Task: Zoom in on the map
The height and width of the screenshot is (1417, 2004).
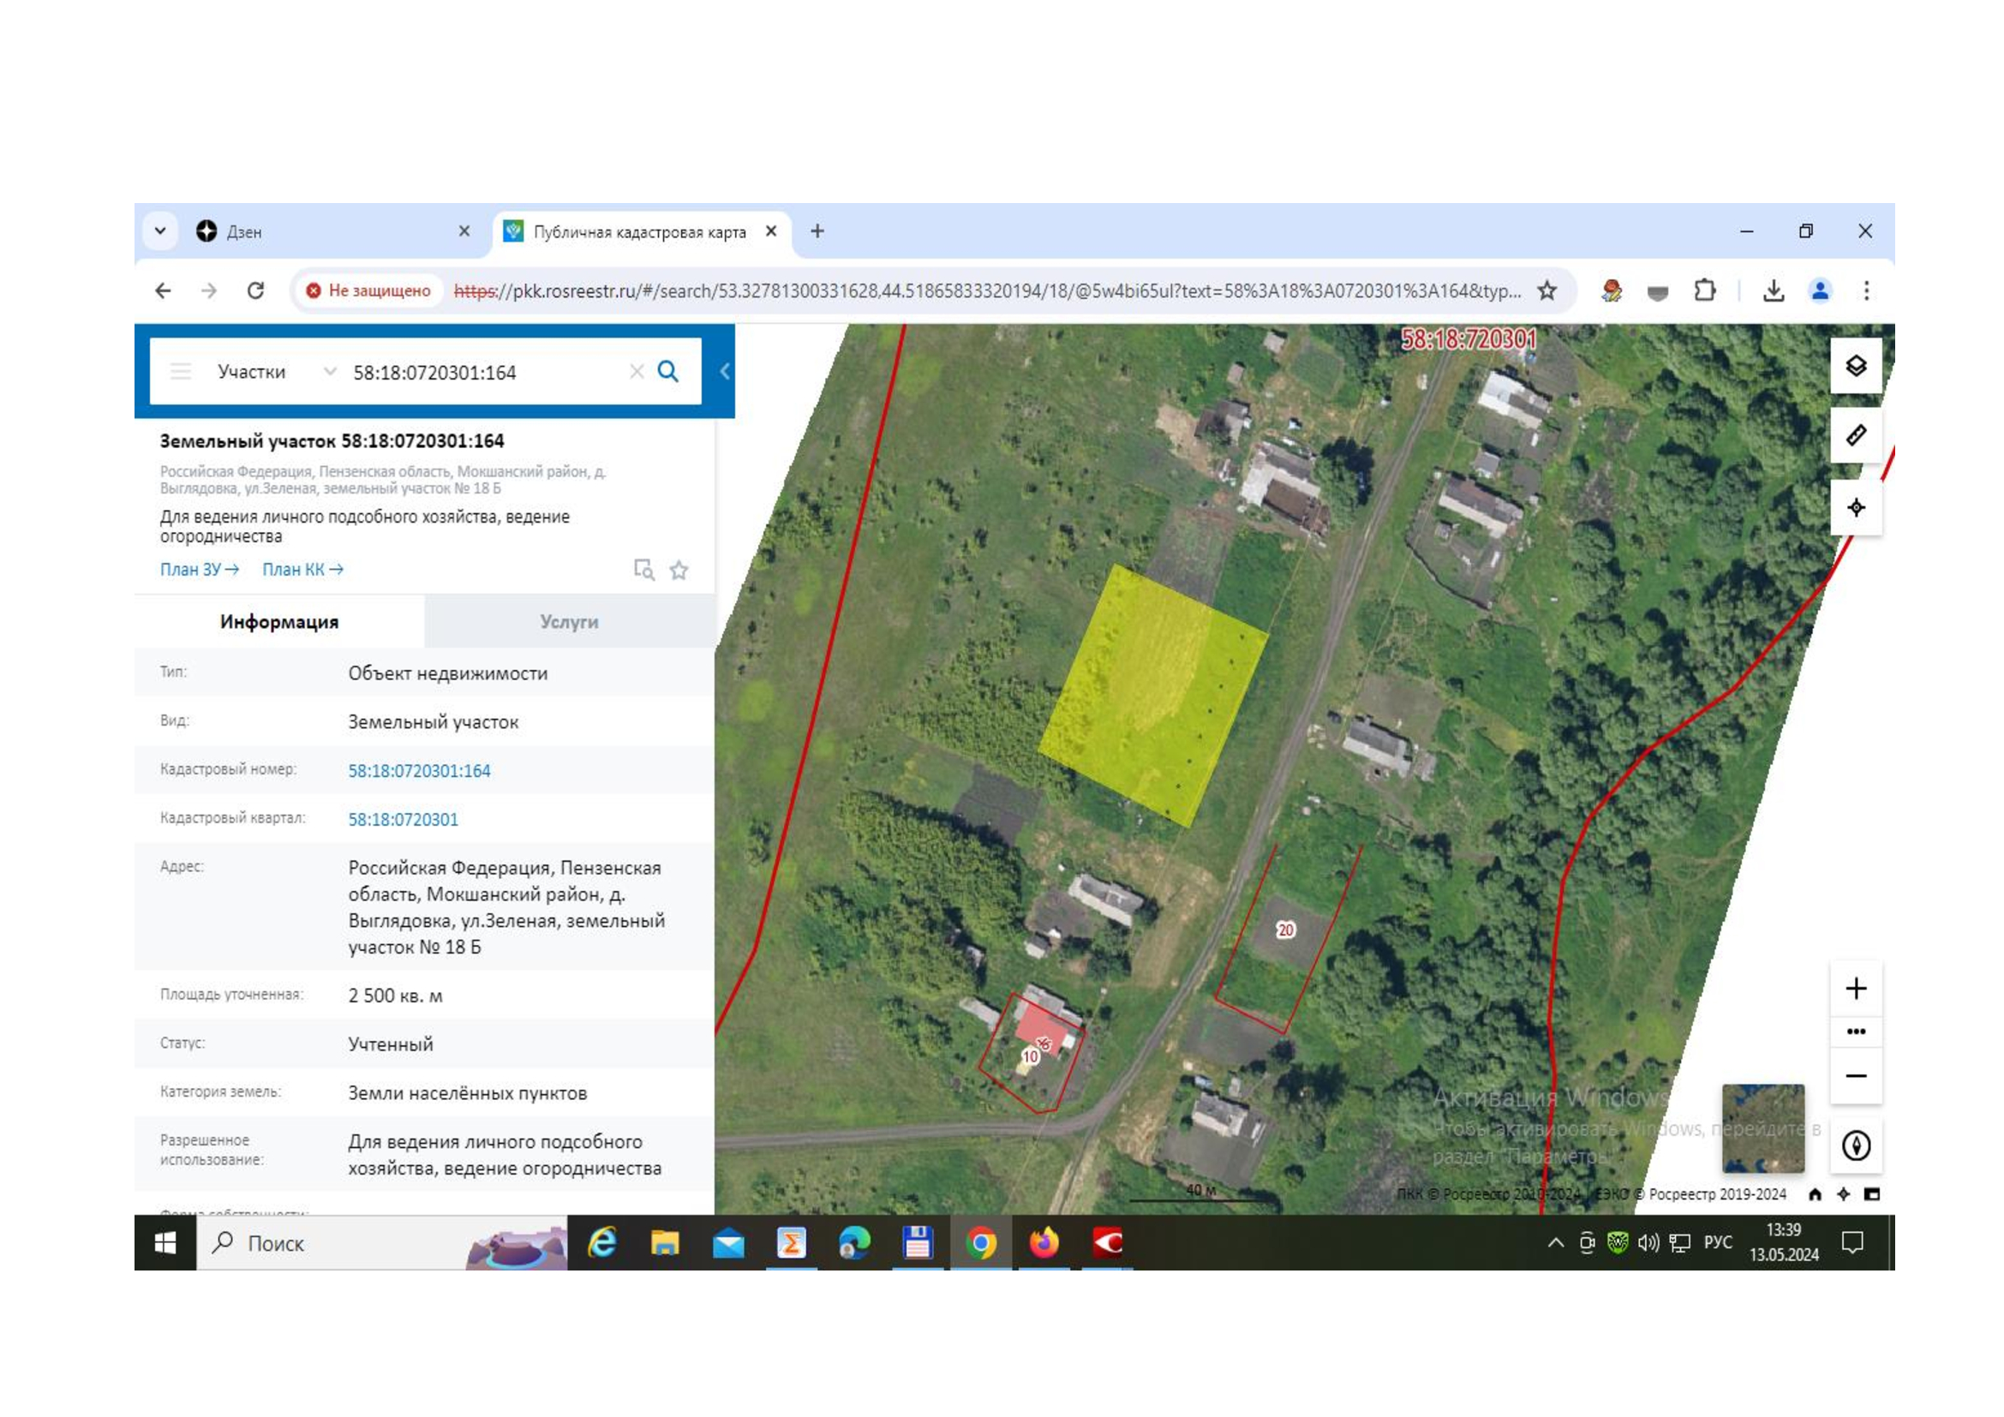Action: pyautogui.click(x=1856, y=988)
